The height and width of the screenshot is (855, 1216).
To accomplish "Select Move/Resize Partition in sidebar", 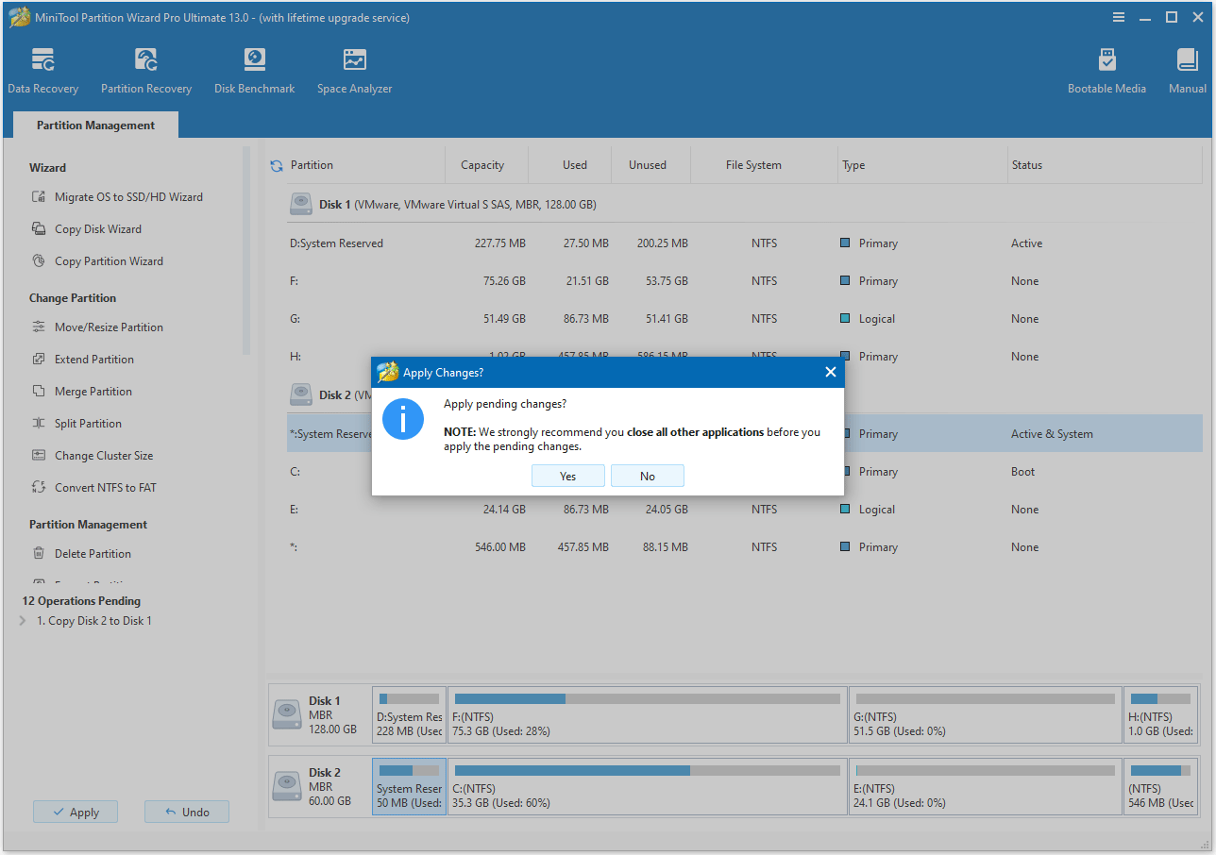I will tap(108, 327).
